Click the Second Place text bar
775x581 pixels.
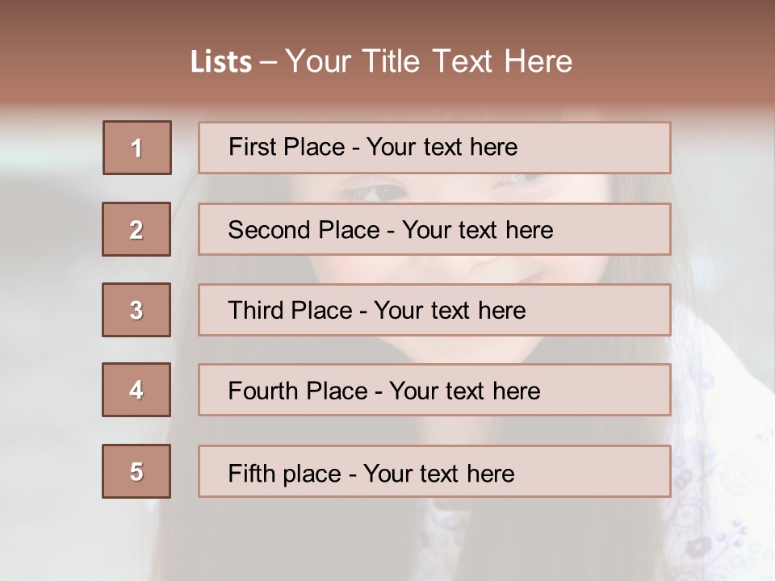(x=434, y=229)
